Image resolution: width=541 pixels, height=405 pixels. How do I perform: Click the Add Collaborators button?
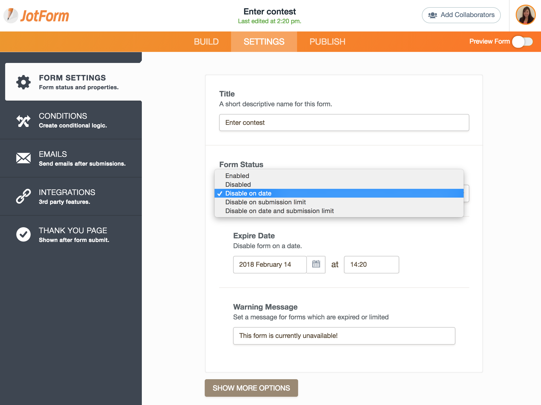pyautogui.click(x=461, y=15)
